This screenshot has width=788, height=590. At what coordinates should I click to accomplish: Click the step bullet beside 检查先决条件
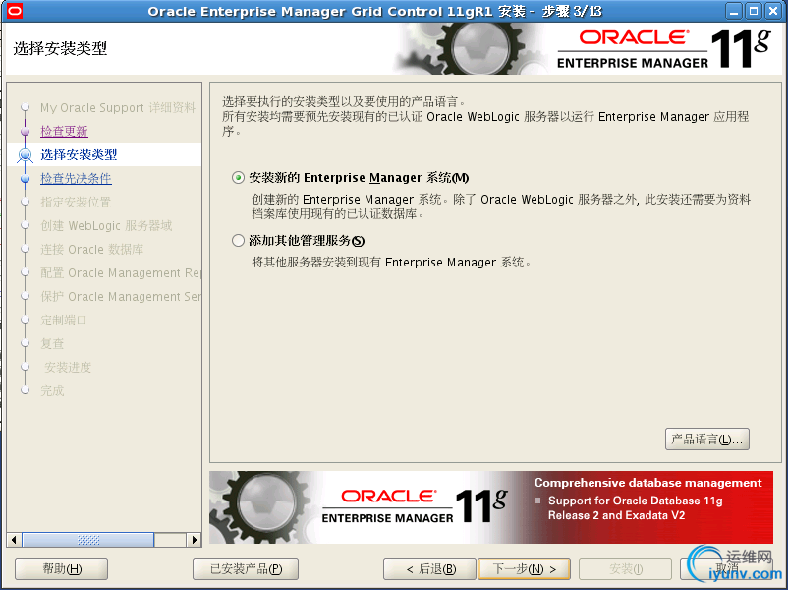26,179
